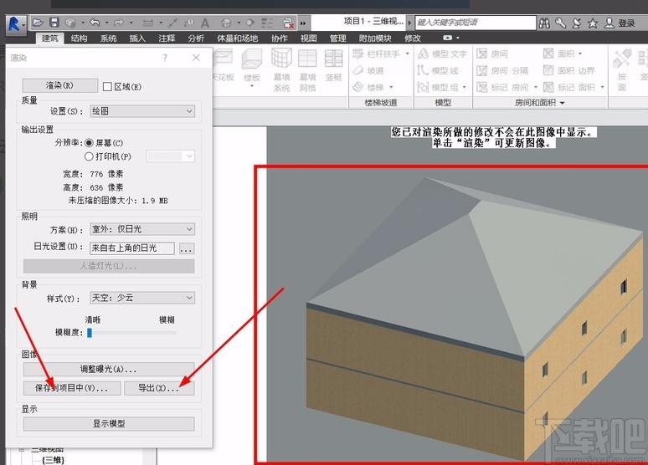Viewport: 648px width, 465px height.
Task: Switch to the 系统 ribbon tab
Action: 108,38
